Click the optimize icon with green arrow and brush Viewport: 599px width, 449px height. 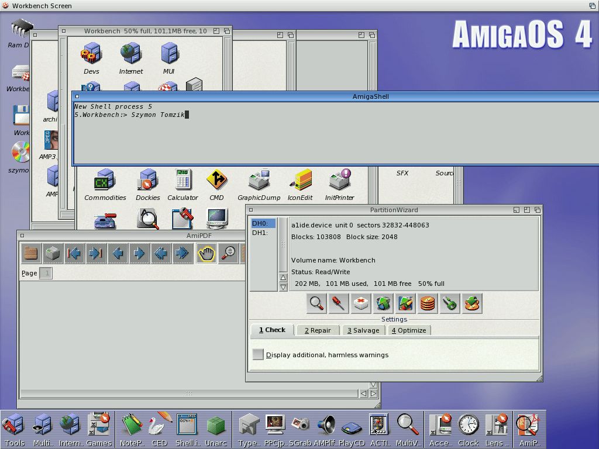point(405,303)
